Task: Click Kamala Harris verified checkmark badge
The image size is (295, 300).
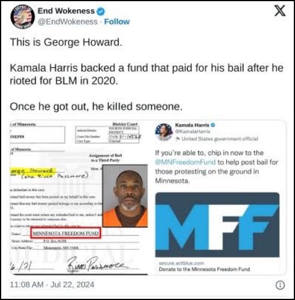Action: [x=213, y=125]
